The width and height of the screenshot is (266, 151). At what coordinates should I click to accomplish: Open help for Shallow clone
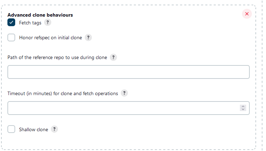[54, 129]
